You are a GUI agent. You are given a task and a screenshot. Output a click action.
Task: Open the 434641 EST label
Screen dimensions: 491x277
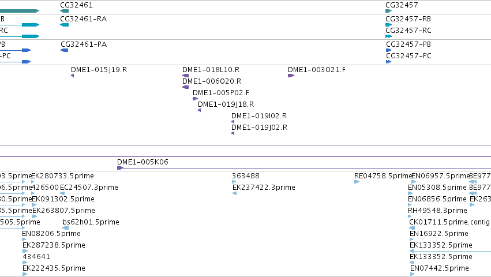pyautogui.click(x=36, y=257)
